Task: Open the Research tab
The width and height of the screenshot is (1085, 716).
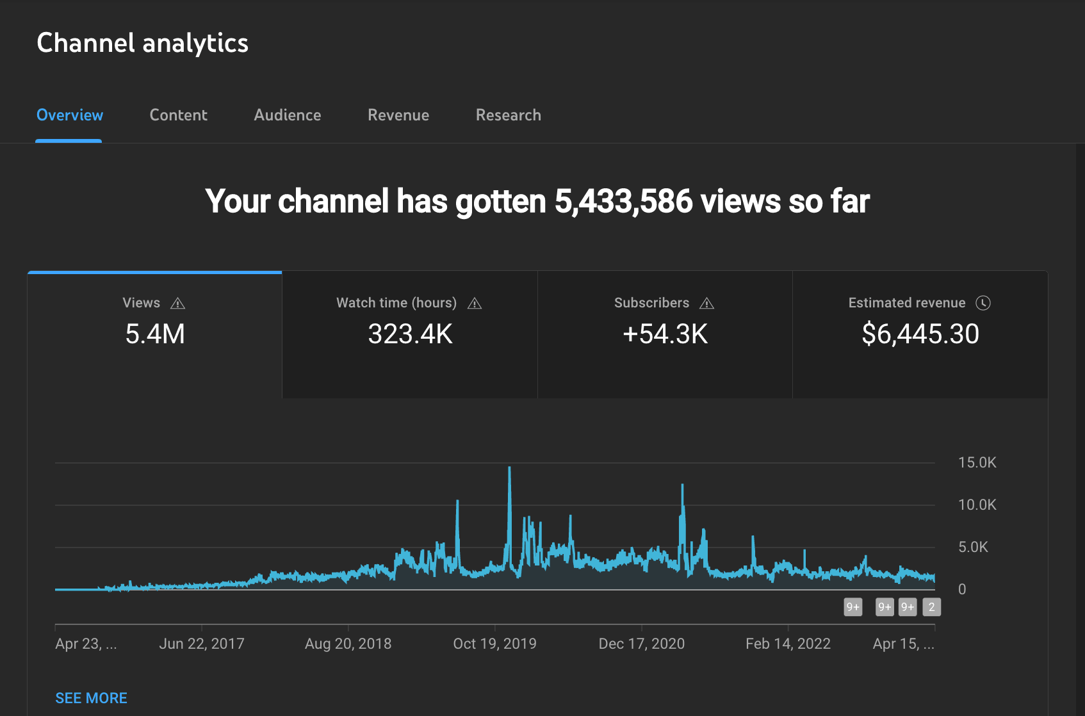Action: coord(508,115)
